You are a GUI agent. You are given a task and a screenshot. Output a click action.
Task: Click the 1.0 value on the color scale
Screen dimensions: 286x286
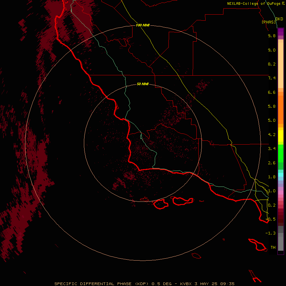click(x=272, y=191)
